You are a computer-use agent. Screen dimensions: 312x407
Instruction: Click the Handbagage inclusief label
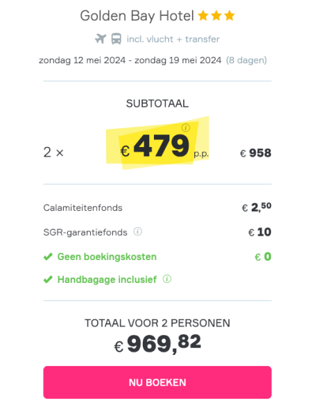107,279
